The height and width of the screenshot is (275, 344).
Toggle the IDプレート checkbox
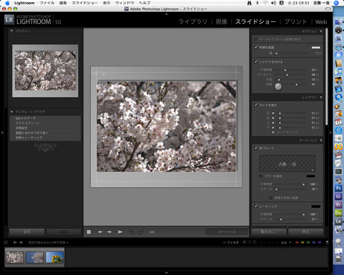[256, 148]
